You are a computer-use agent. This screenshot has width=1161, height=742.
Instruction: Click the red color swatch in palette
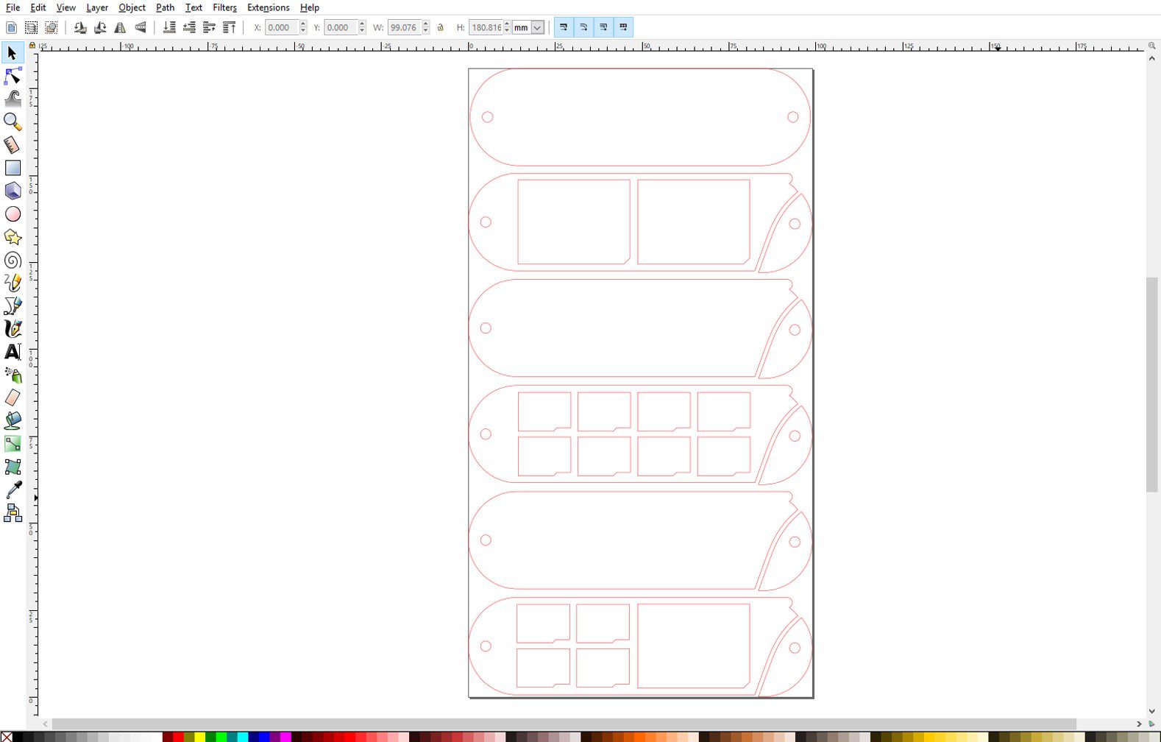[178, 737]
